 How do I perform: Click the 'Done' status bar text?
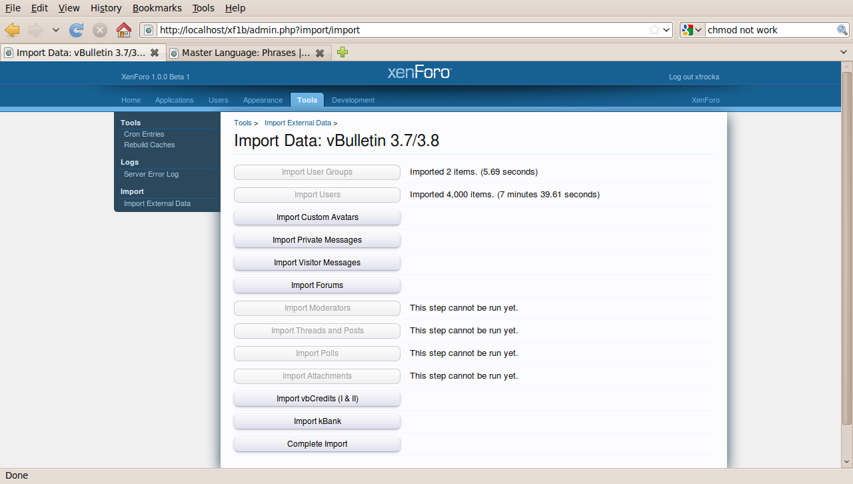pos(17,475)
